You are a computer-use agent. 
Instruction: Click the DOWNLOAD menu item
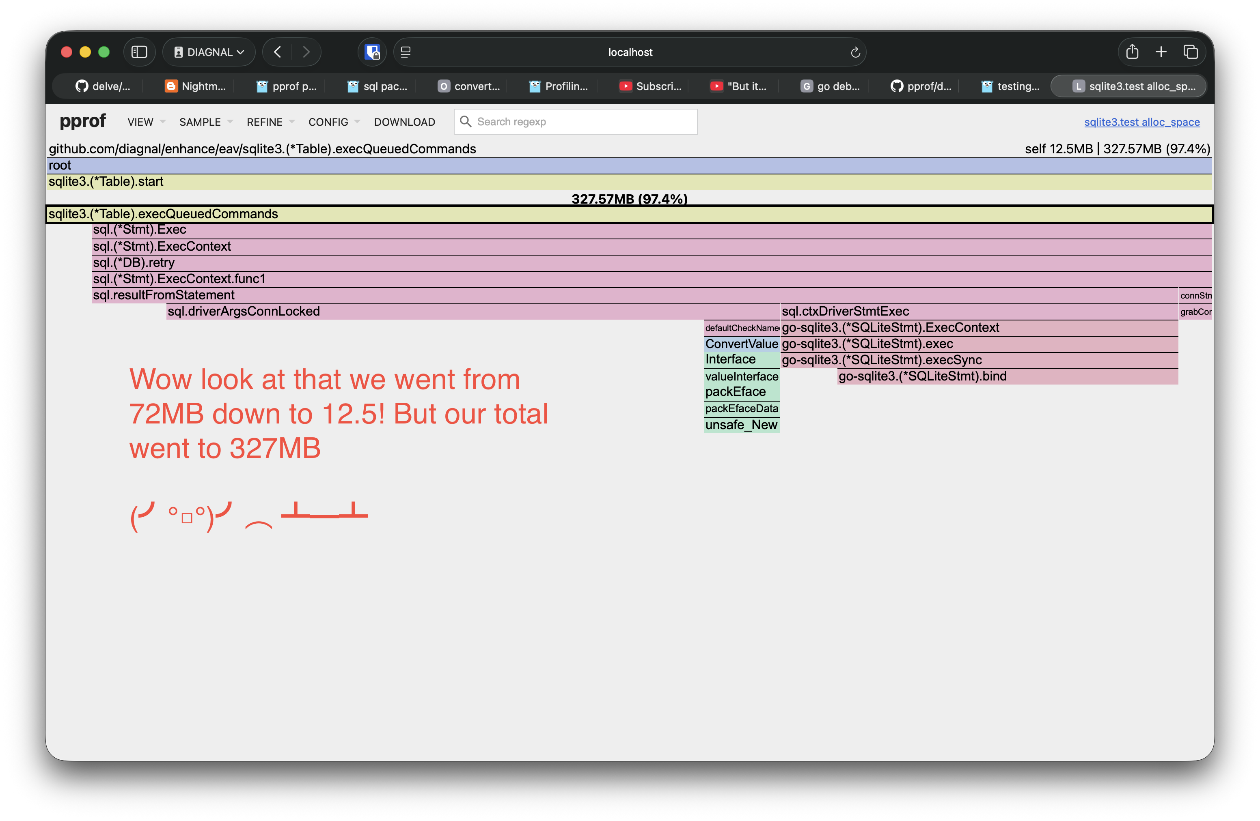coord(404,122)
